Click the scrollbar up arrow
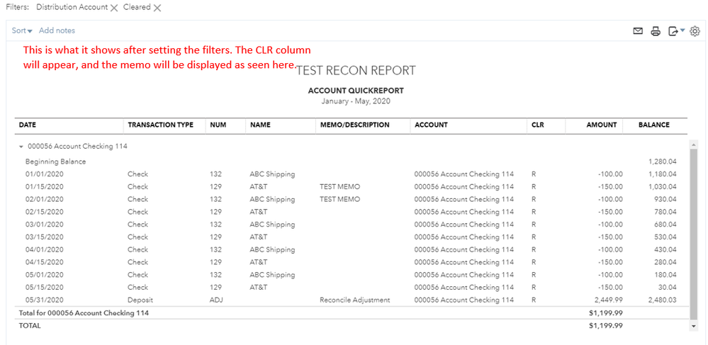Viewport: 708px width, 345px height. coord(694,145)
